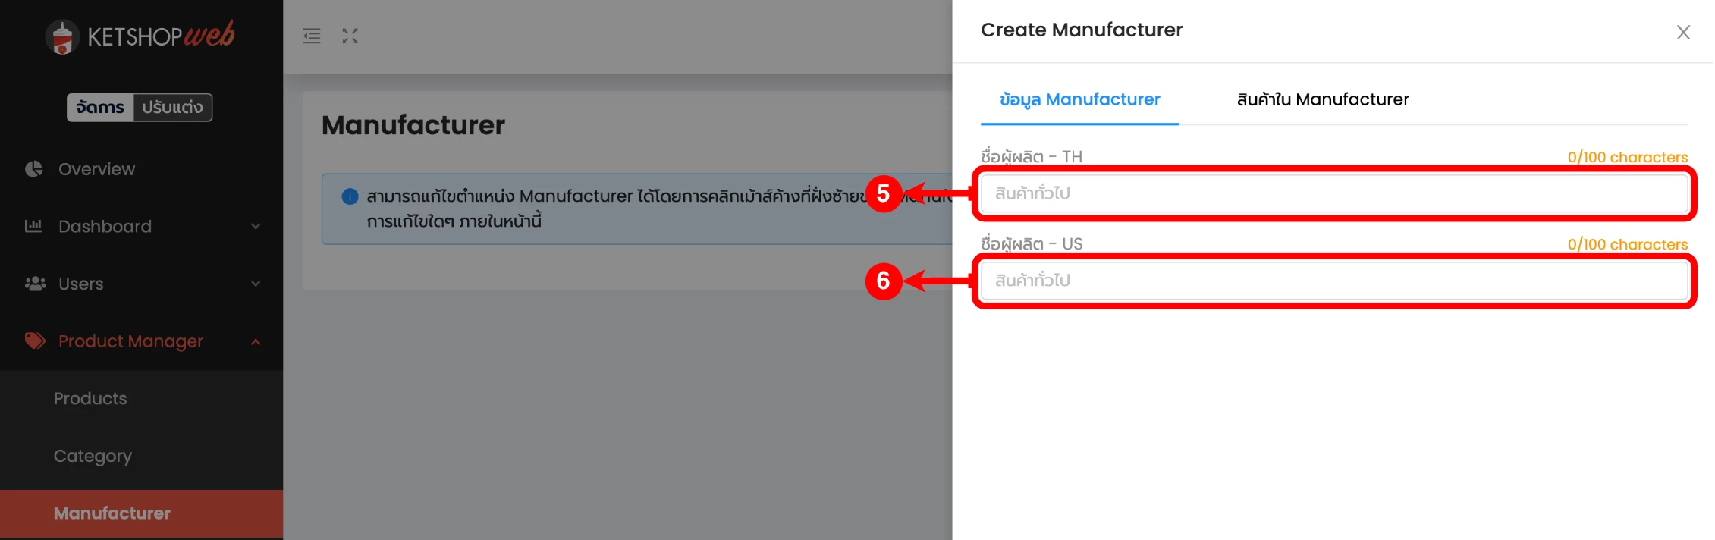The width and height of the screenshot is (1715, 540).
Task: Focus the ชื่อผู้ผลิต - US input field
Action: (1333, 281)
